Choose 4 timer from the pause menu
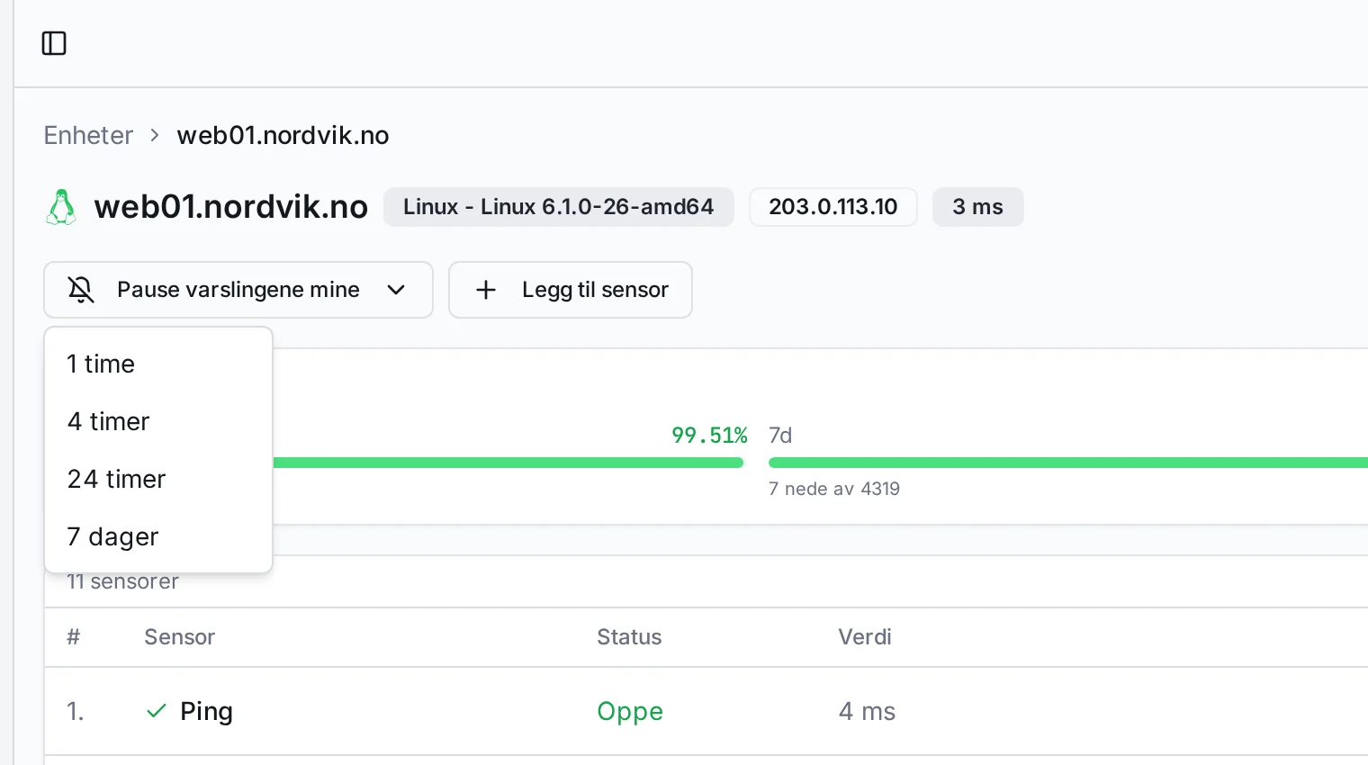This screenshot has width=1368, height=765. point(158,421)
